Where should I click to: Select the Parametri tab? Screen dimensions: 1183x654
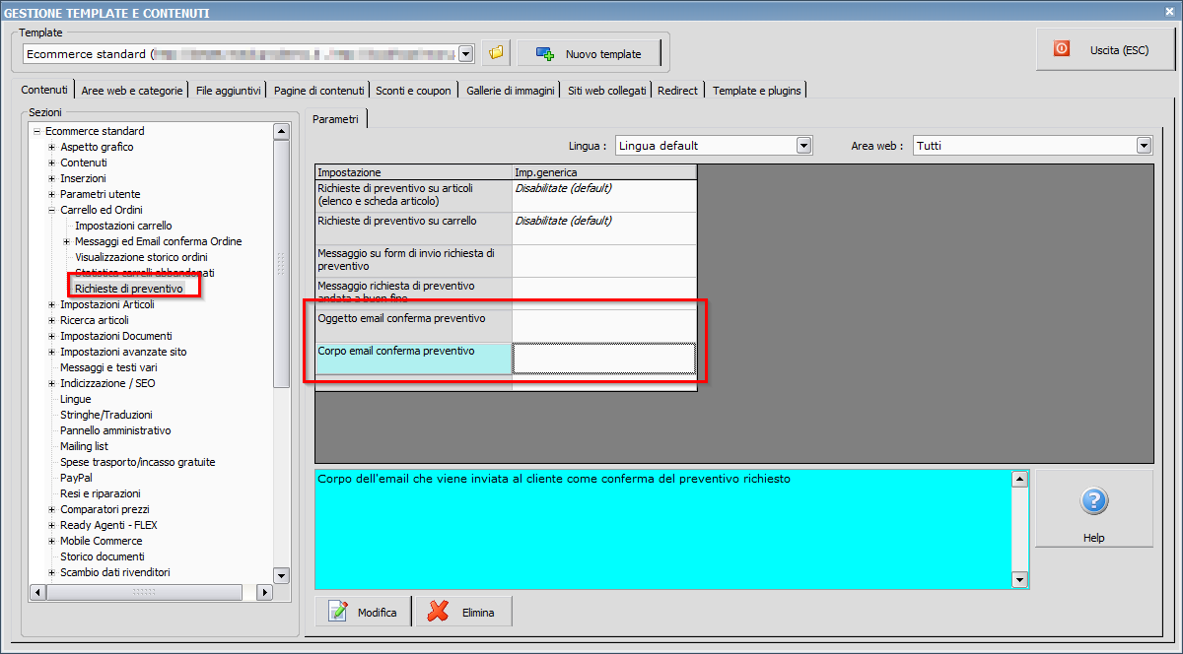[336, 119]
